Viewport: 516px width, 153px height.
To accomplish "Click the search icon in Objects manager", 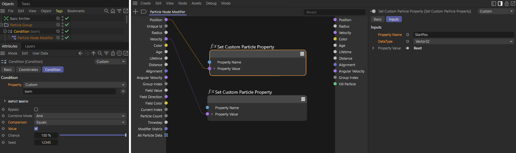I will point(106,11).
